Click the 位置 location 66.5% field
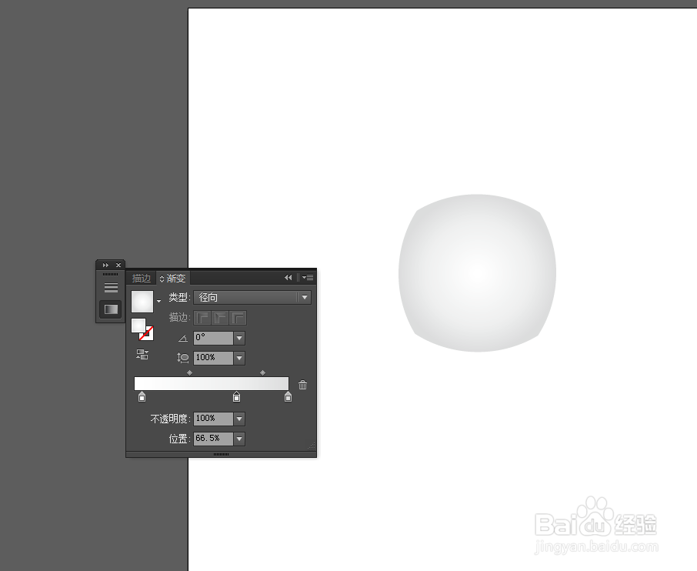Image resolution: width=697 pixels, height=571 pixels. 213,439
